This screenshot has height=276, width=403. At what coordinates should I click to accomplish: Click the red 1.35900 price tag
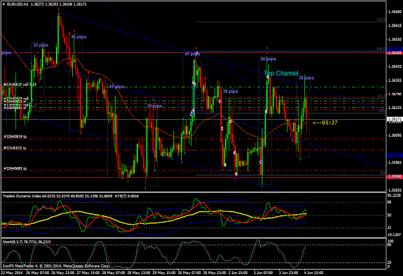pyautogui.click(x=395, y=177)
